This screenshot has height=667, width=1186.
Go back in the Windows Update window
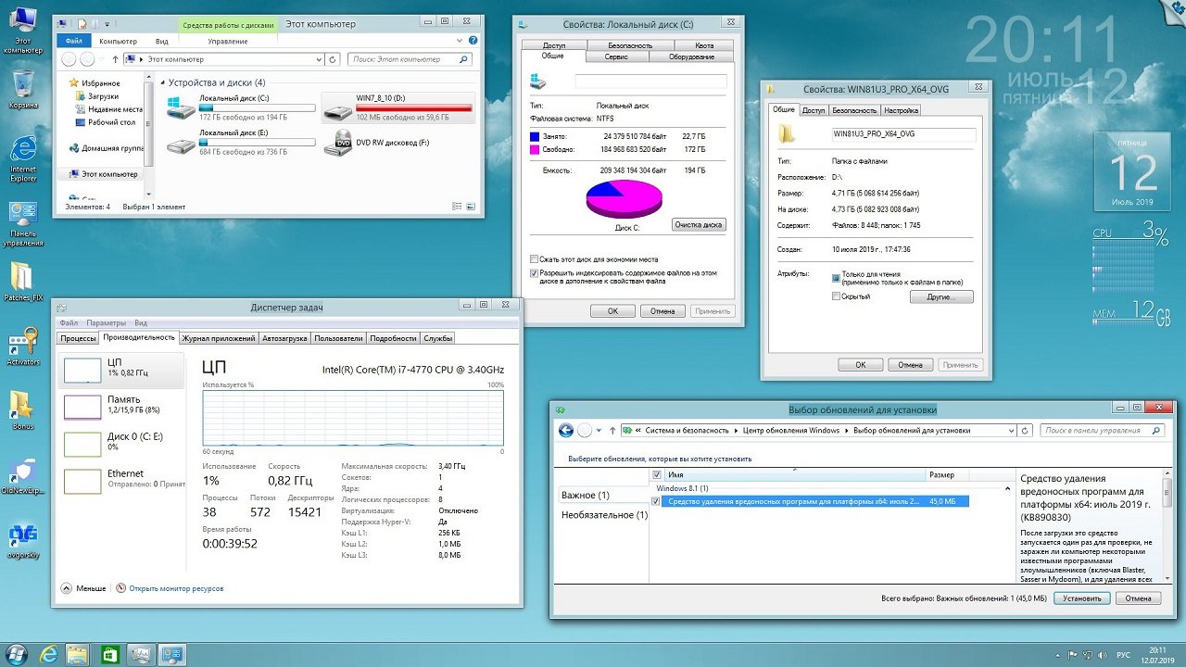point(565,431)
